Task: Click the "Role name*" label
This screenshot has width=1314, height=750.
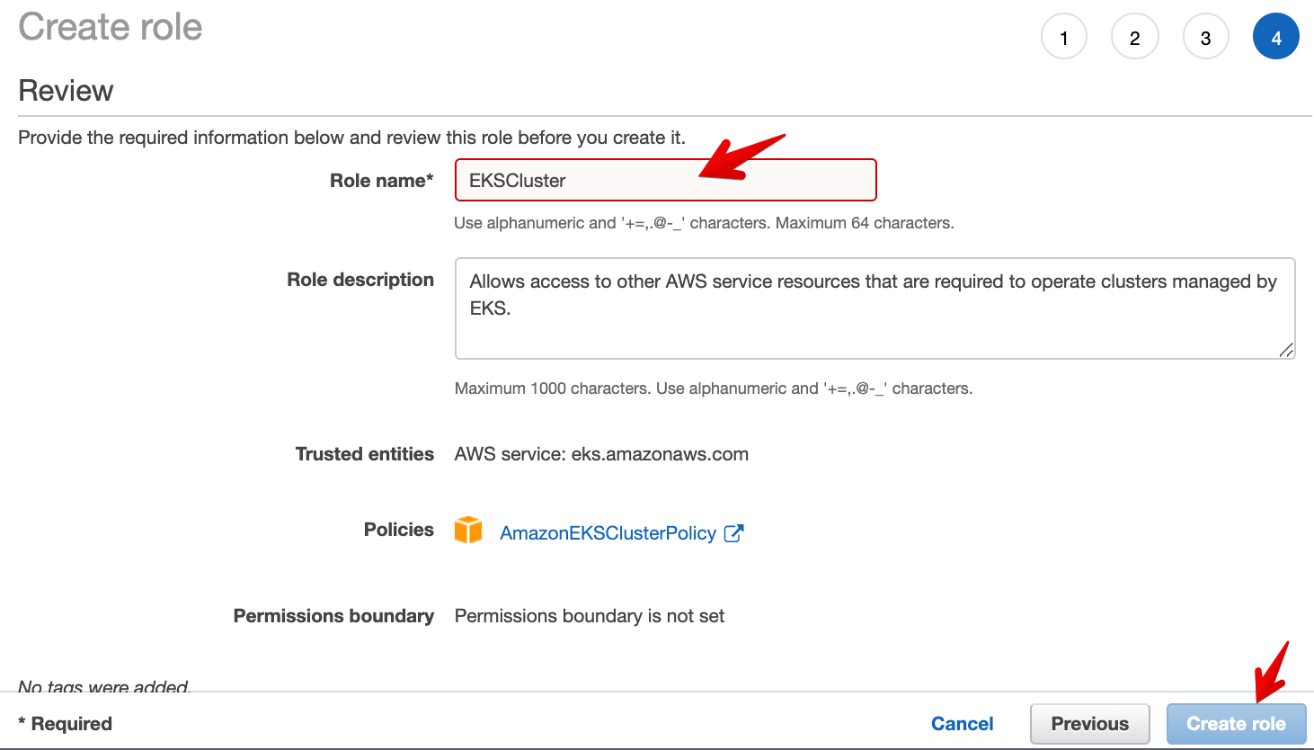Action: [381, 181]
